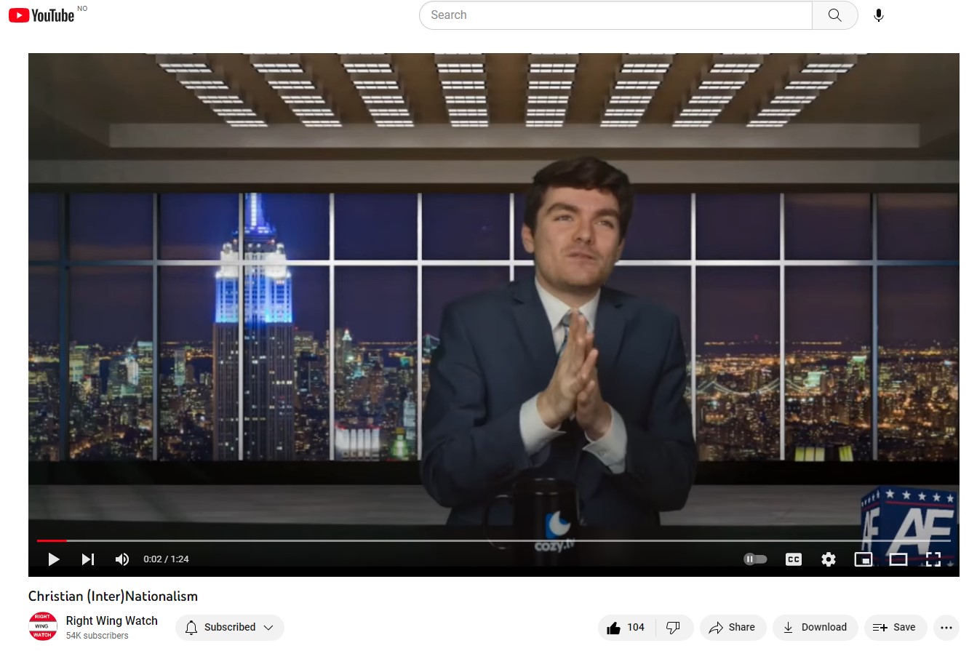The image size is (969, 651).
Task: Click the Download button
Action: 815,627
